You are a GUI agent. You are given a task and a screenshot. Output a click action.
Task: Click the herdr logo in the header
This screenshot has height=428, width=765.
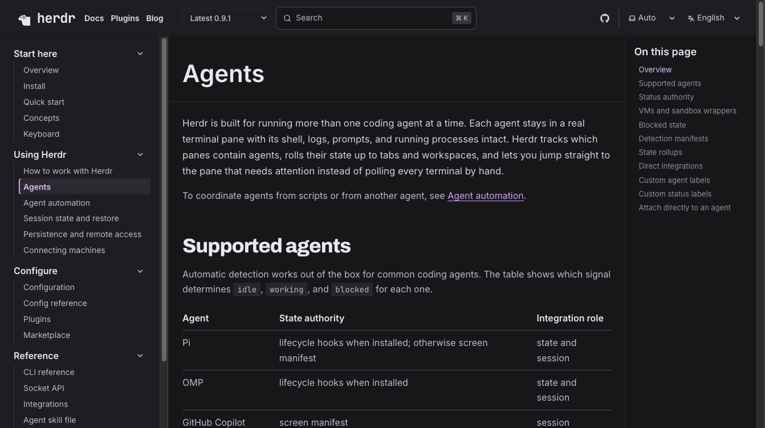46,18
